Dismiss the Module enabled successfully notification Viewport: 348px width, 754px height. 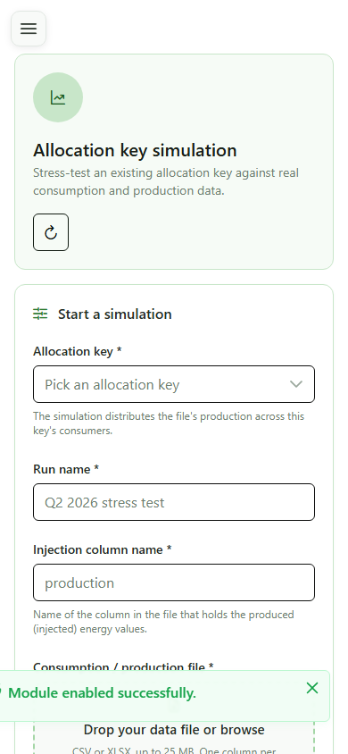coord(312,688)
